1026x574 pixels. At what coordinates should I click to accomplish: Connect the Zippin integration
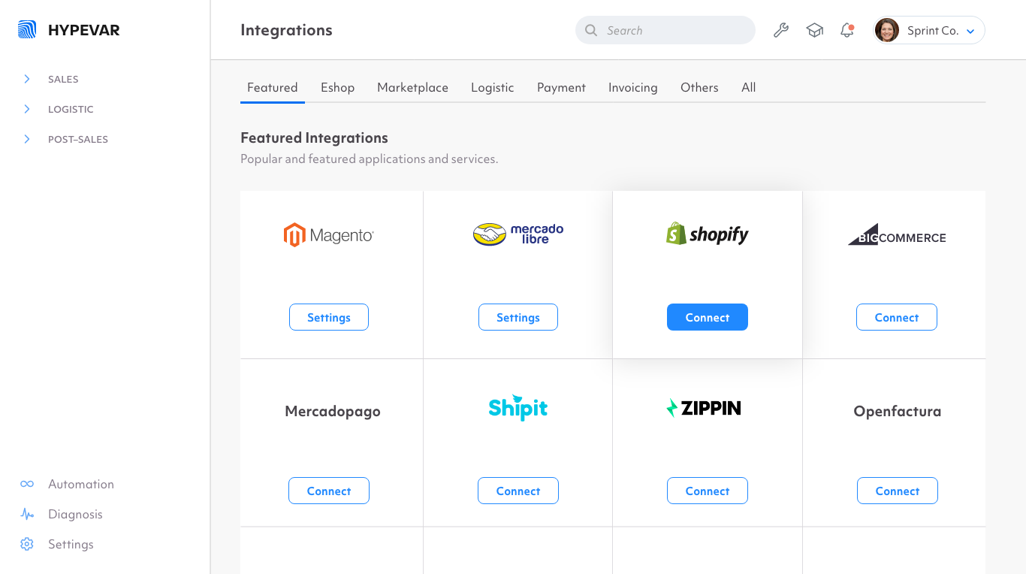(x=707, y=491)
